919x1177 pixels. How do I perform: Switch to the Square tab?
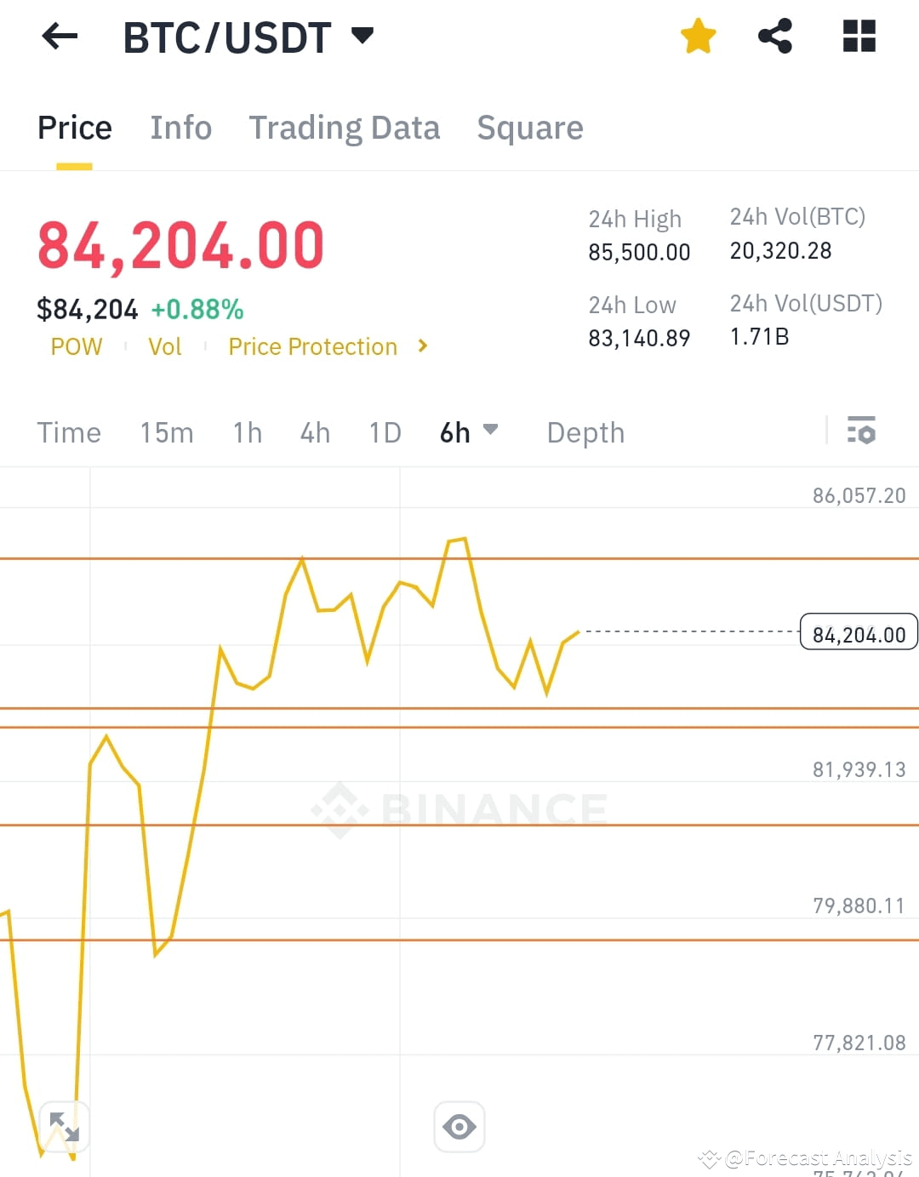click(530, 128)
